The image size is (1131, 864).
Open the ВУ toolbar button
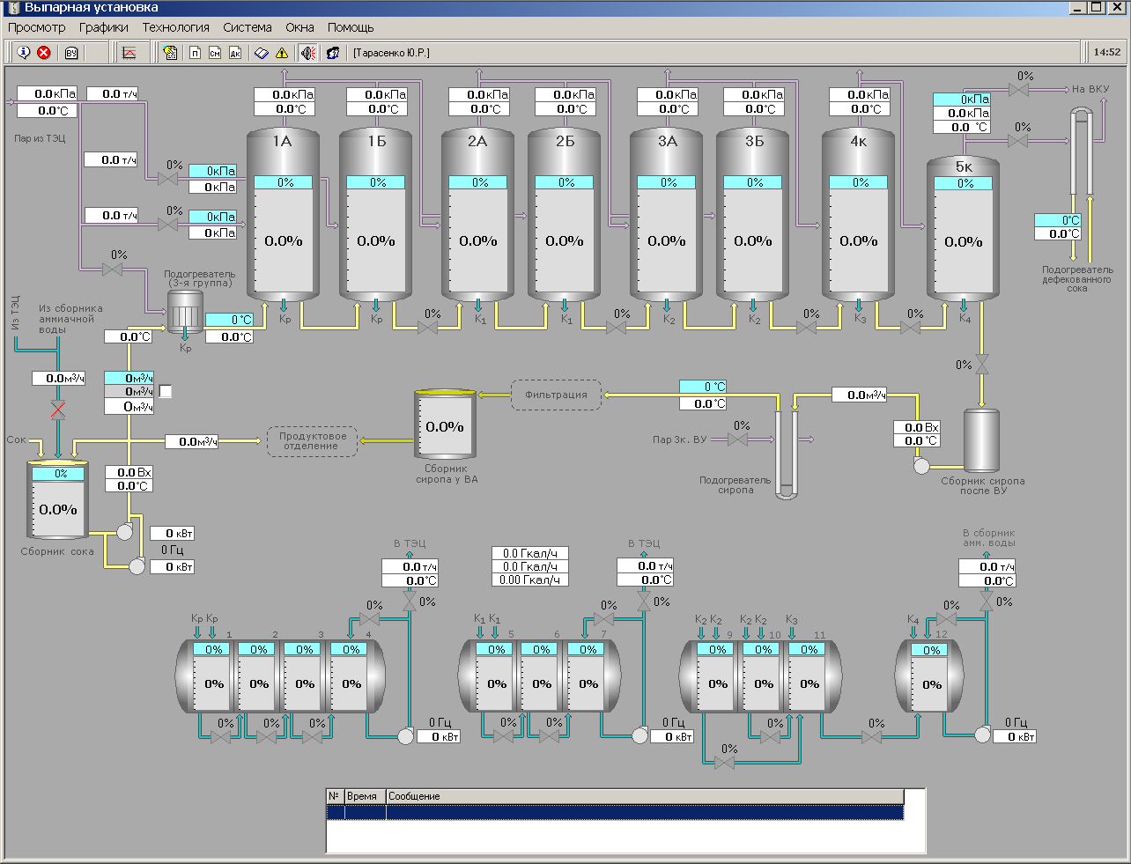point(71,53)
